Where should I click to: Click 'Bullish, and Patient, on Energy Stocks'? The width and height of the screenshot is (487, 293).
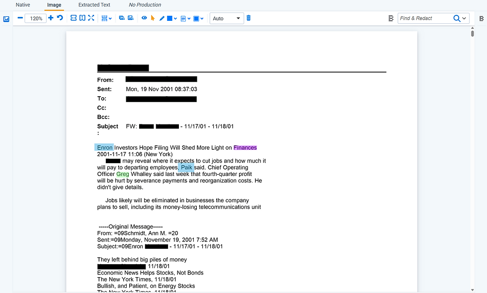(146, 286)
